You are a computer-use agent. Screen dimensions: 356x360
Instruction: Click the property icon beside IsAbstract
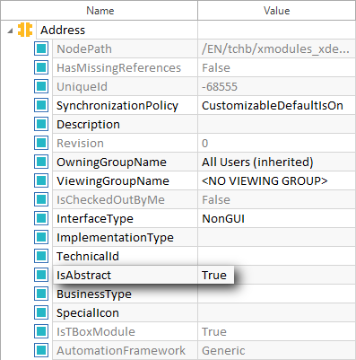[41, 275]
